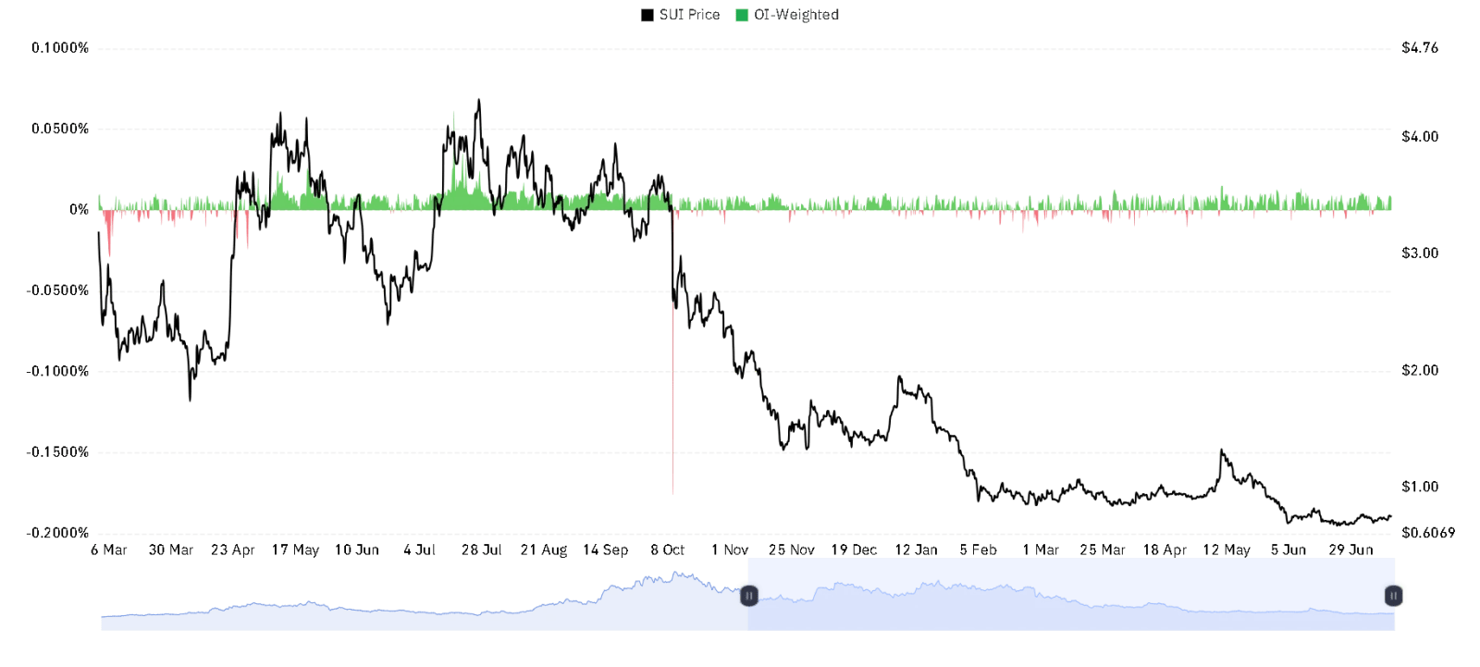Click the 21 Aug date label
This screenshot has height=667, width=1480.
coord(544,550)
